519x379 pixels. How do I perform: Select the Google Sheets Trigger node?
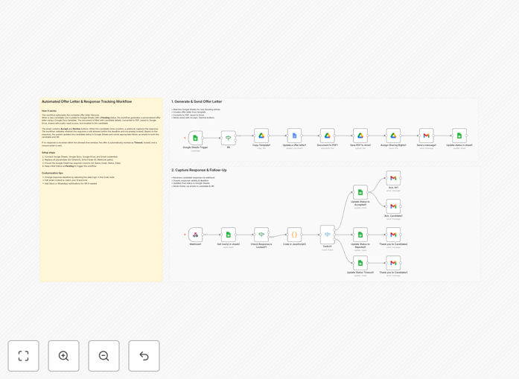[195, 138]
